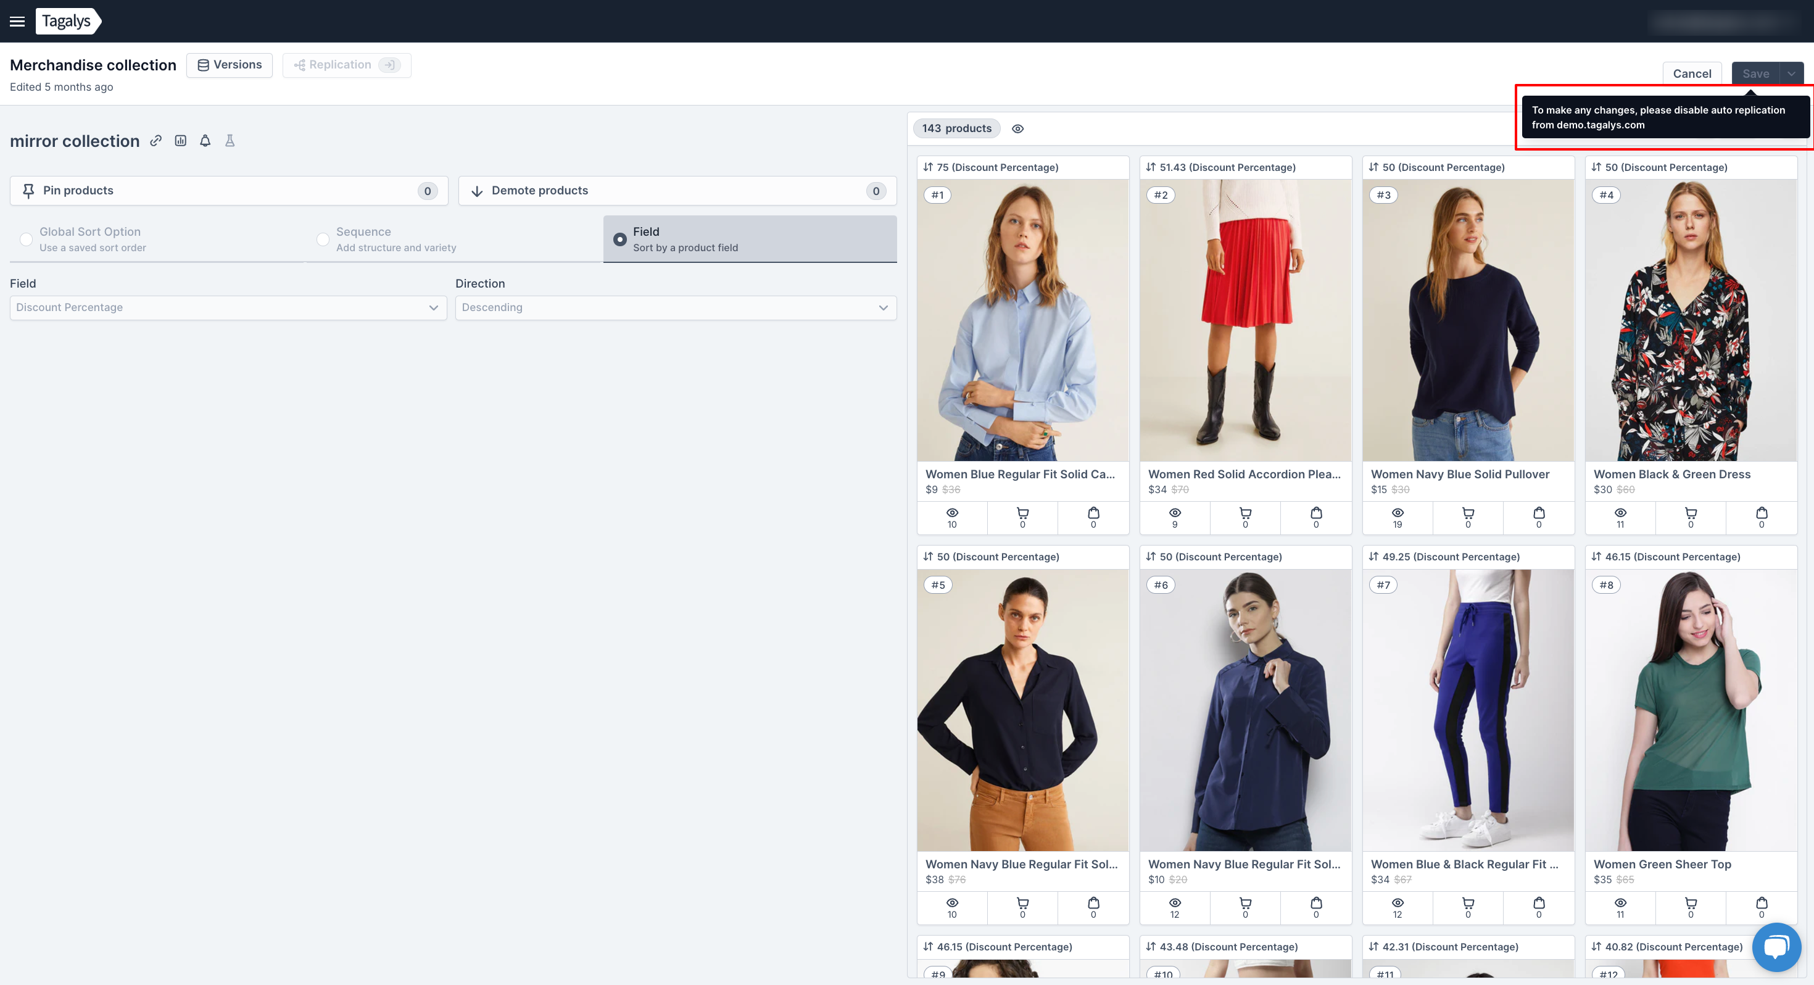
Task: Click bag icon on Women Navy Blue Solid Pullover
Action: click(1539, 513)
